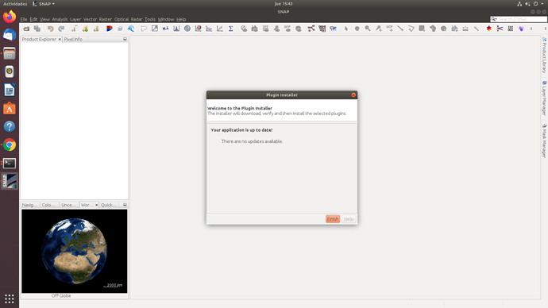Viewport: 548px width, 308px height.
Task: Open the RGB image window icon
Action: click(110, 29)
